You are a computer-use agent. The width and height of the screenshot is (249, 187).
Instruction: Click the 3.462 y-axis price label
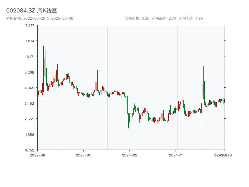coord(30,103)
